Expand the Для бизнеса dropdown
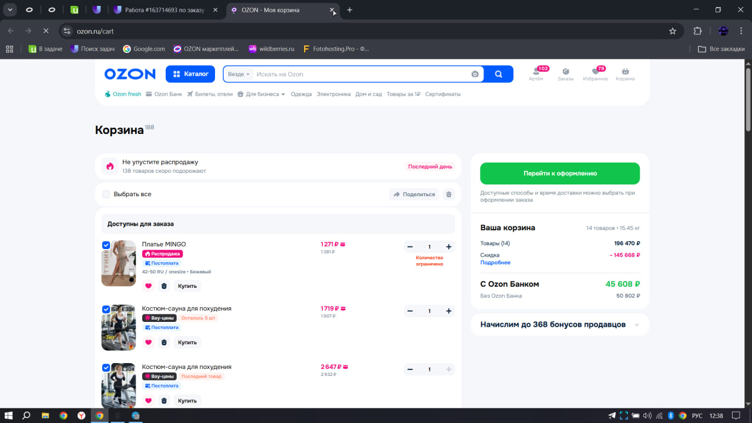Screen dimensions: 752x423 pos(261,94)
